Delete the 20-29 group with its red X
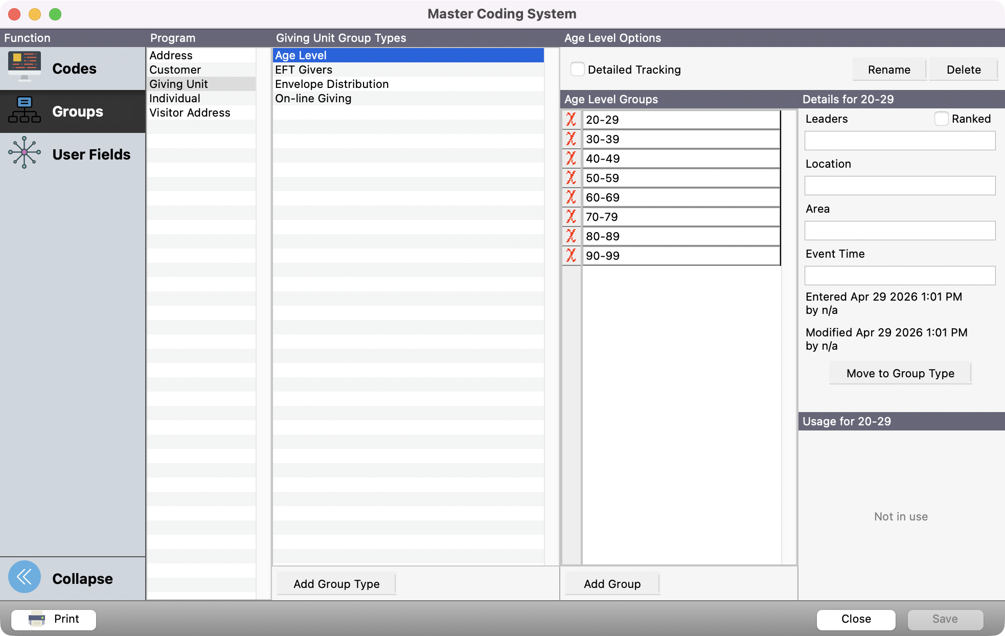1005x636 pixels. (x=572, y=120)
